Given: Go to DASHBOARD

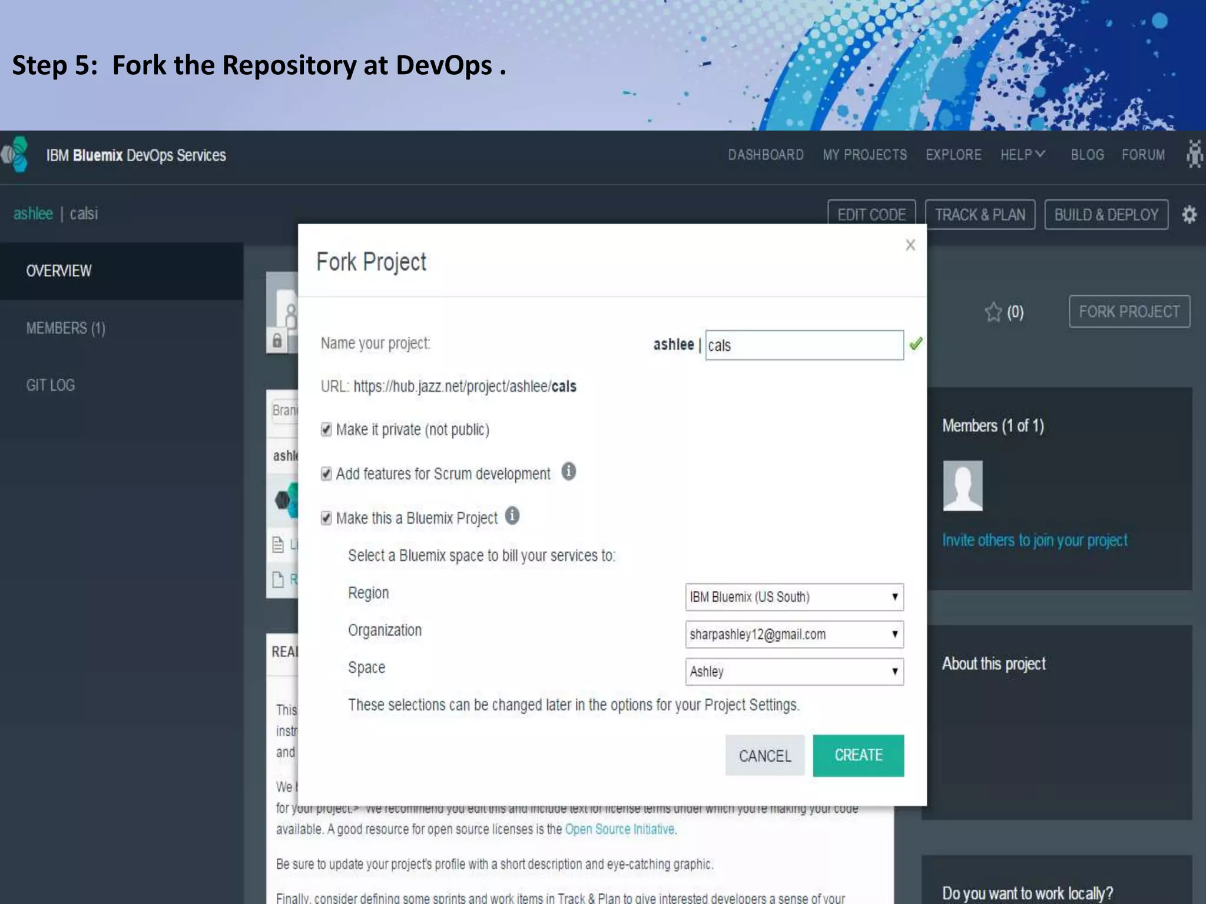Looking at the screenshot, I should click(766, 155).
